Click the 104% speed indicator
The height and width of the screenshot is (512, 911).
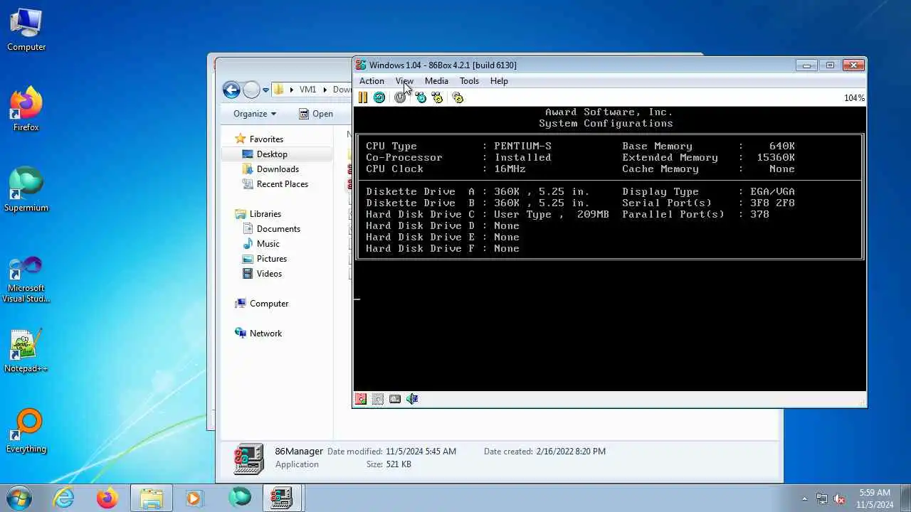(x=854, y=98)
